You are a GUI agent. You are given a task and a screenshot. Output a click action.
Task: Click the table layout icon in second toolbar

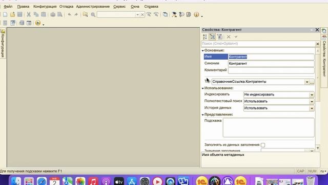(x=29, y=23)
